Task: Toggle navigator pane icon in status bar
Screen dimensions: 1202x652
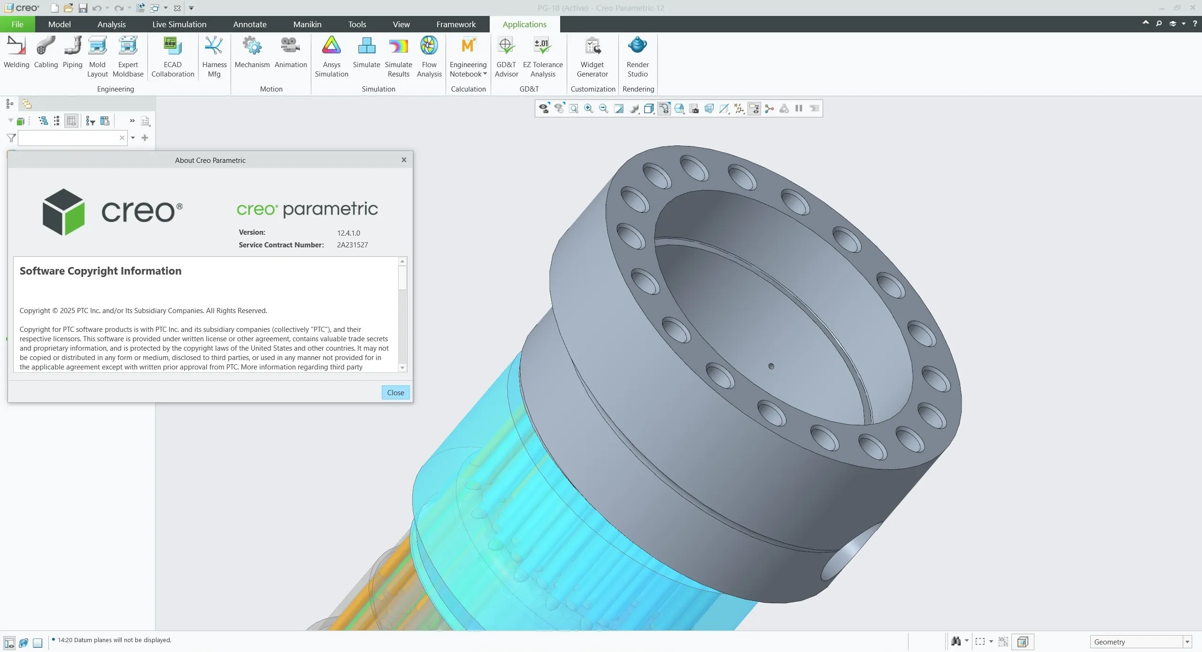Action: [x=9, y=643]
